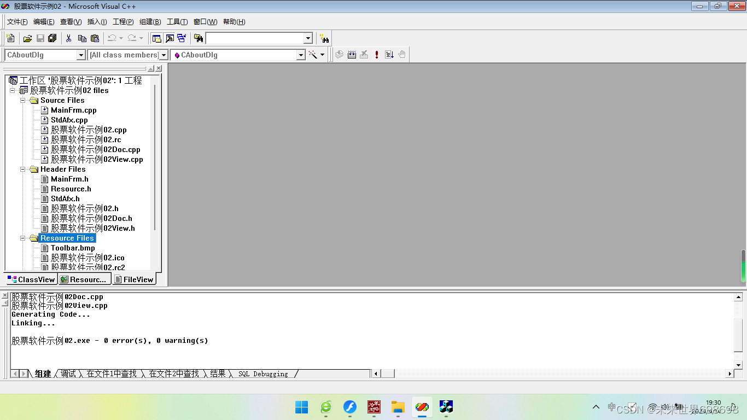Click the binoculars Search icon
This screenshot has width=747, height=420.
click(325, 38)
